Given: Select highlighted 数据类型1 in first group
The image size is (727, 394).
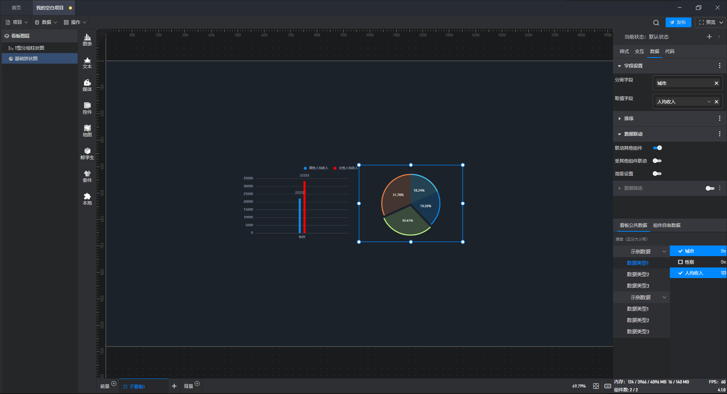Looking at the screenshot, I should [x=638, y=263].
